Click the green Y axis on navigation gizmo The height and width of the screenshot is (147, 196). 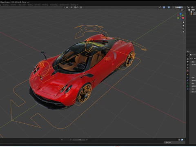183,15
